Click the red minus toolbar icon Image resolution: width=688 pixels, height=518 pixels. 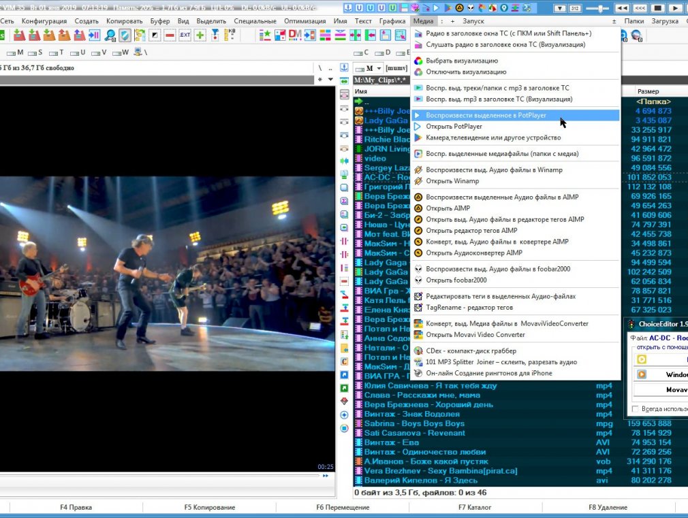pos(170,35)
